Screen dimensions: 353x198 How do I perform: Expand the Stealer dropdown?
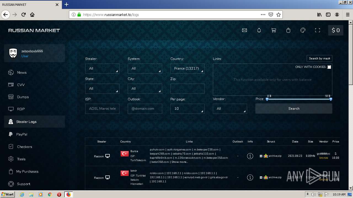pyautogui.click(x=102, y=68)
